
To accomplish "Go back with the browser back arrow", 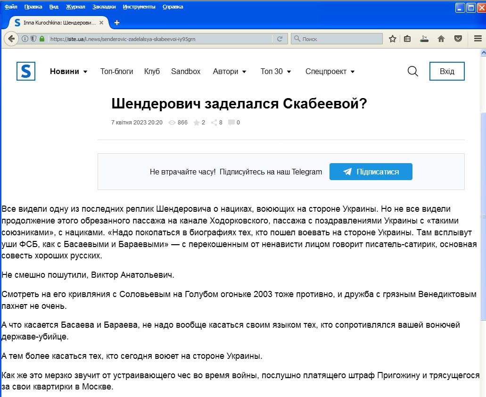I will coord(11,39).
